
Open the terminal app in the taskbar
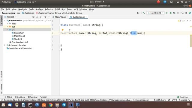pos(30,105)
